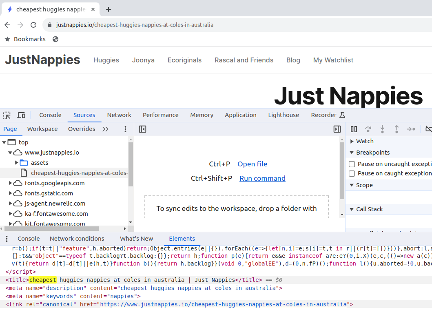This screenshot has width=432, height=310.
Task: Click the globe bookmark icon
Action: coord(55,39)
